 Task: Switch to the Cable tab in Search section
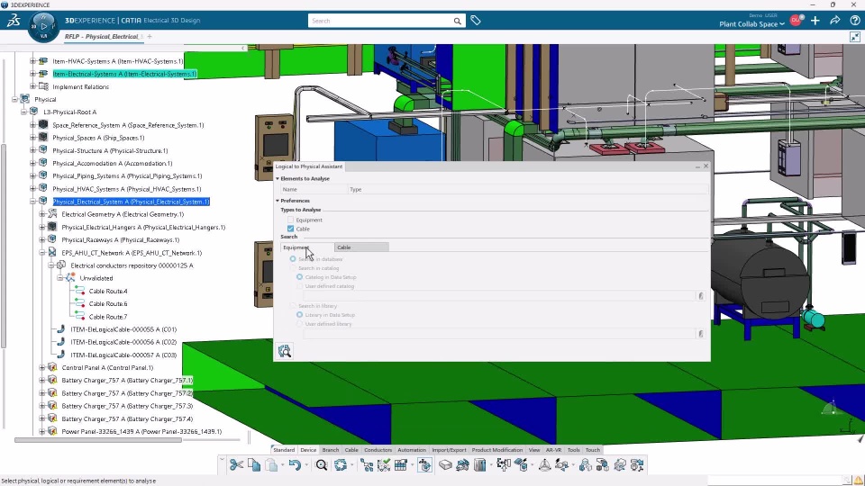coord(361,247)
